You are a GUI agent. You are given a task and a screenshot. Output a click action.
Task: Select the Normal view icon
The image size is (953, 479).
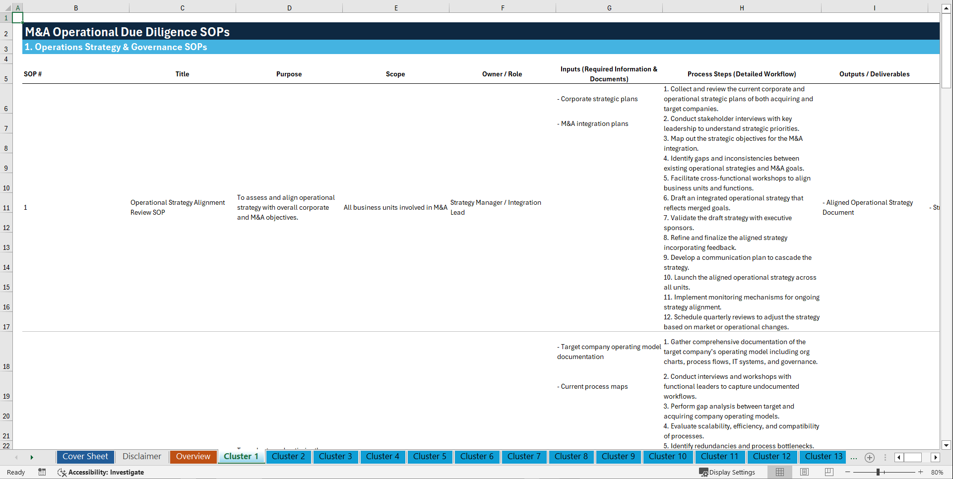coord(779,472)
